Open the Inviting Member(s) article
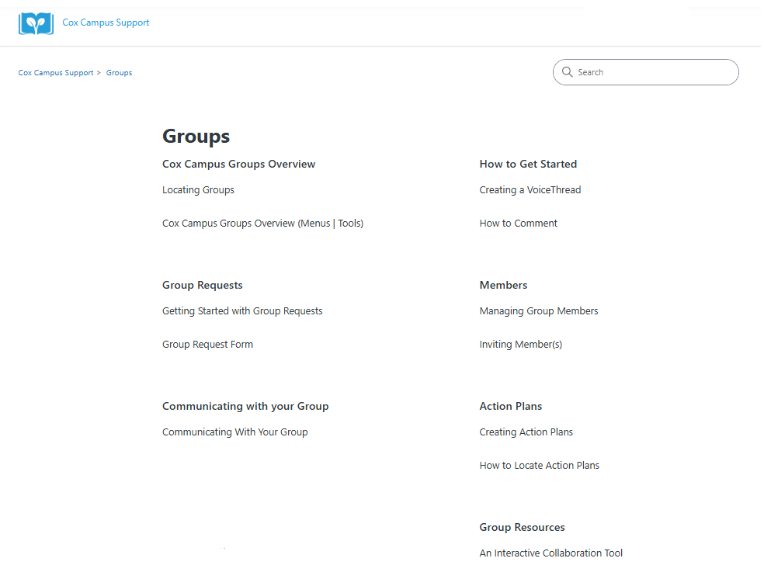The width and height of the screenshot is (764, 586). tap(521, 345)
